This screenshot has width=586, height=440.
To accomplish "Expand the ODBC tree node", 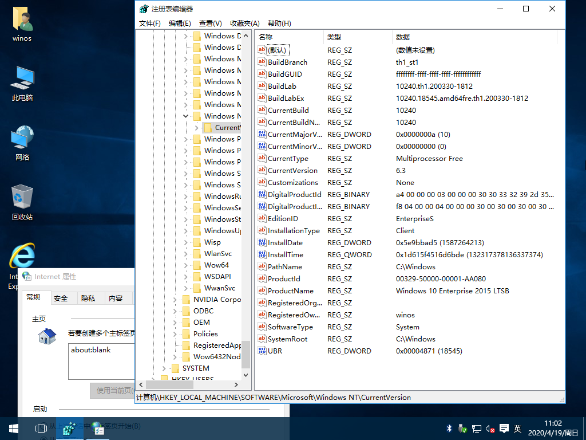I will pyautogui.click(x=175, y=311).
